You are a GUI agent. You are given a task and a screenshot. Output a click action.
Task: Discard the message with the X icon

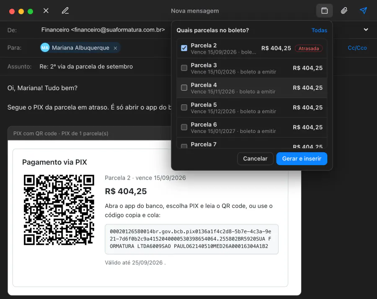click(x=46, y=10)
